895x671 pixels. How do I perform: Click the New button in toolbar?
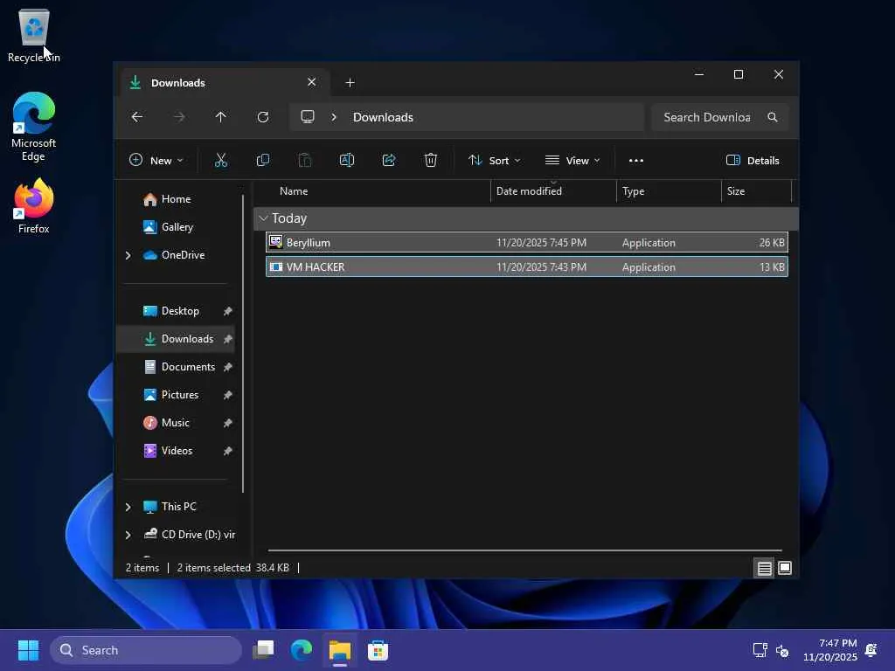click(156, 160)
